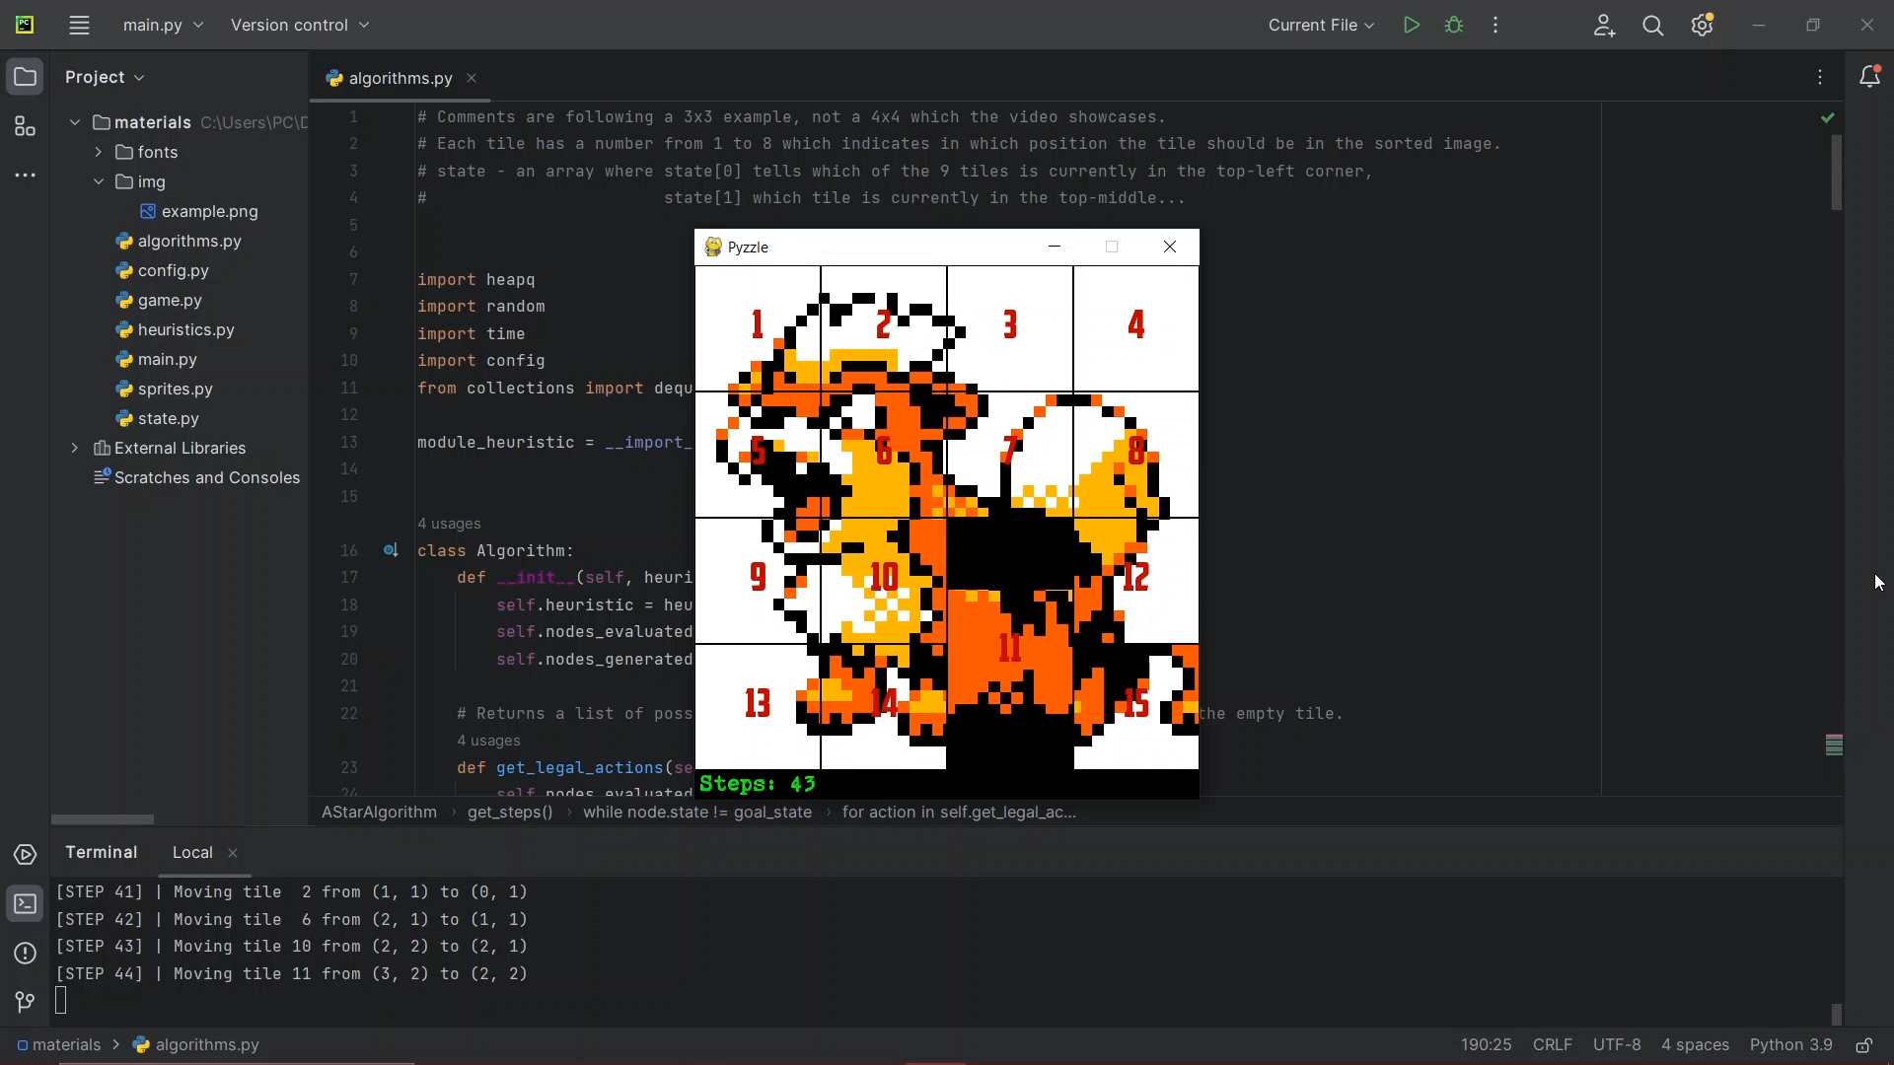Open the main.py project dropdown
The width and height of the screenshot is (1894, 1065).
point(163,26)
